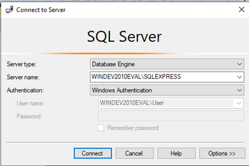Toggle the Remember password checkbox
The height and width of the screenshot is (166, 249).
(101, 127)
